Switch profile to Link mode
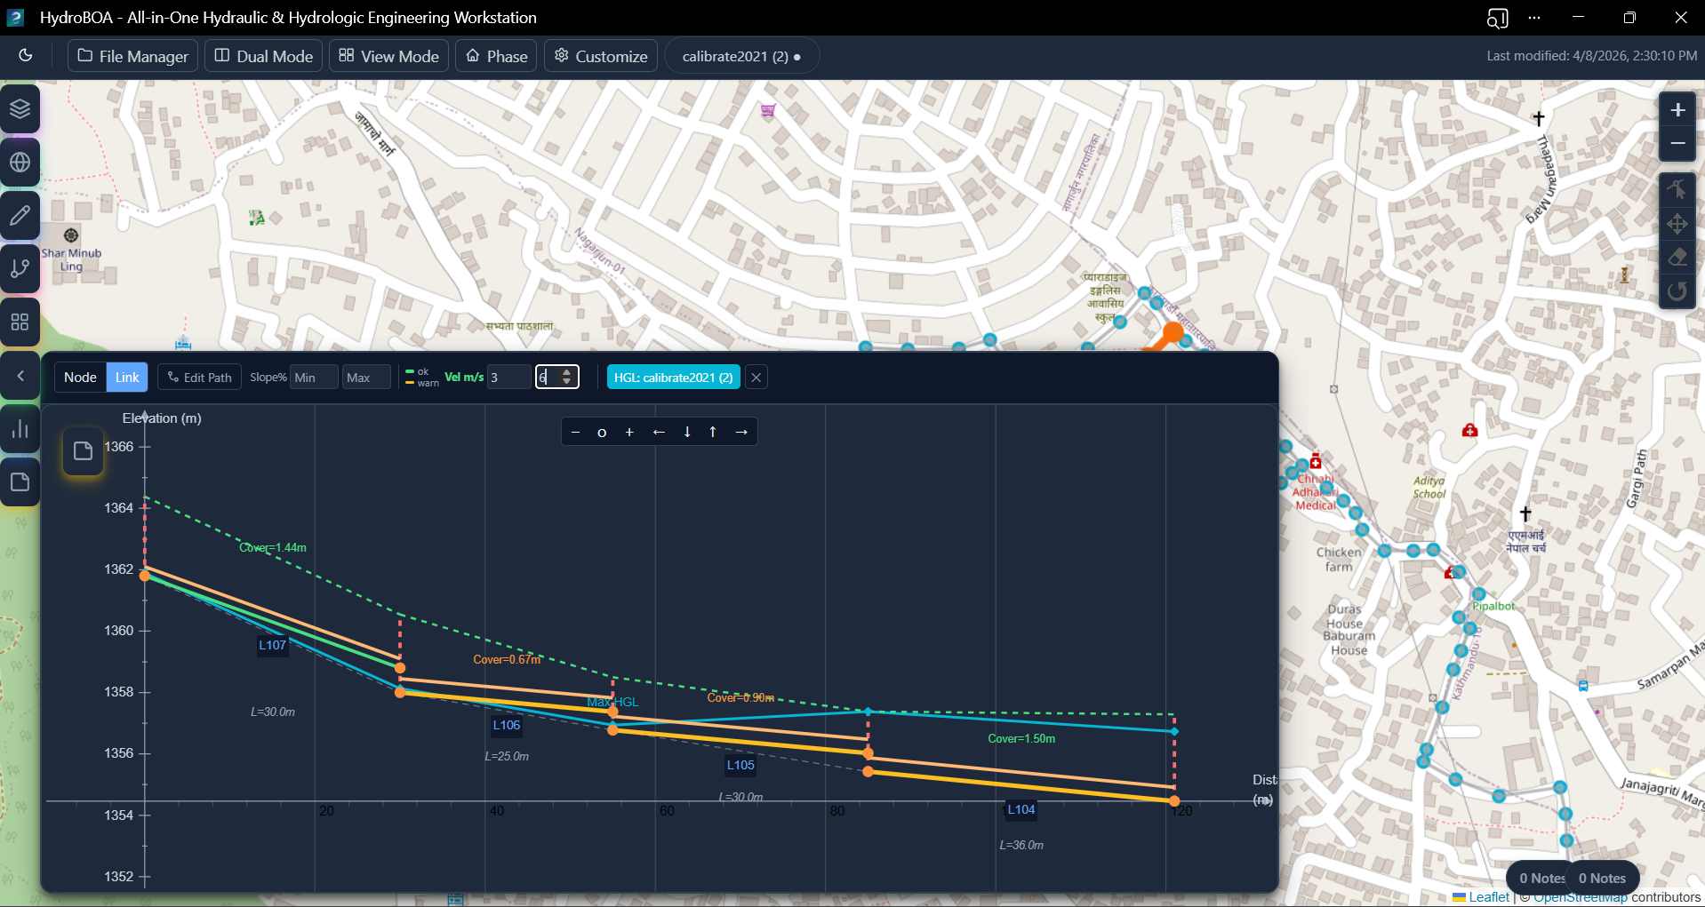Image resolution: width=1705 pixels, height=907 pixels. (127, 378)
